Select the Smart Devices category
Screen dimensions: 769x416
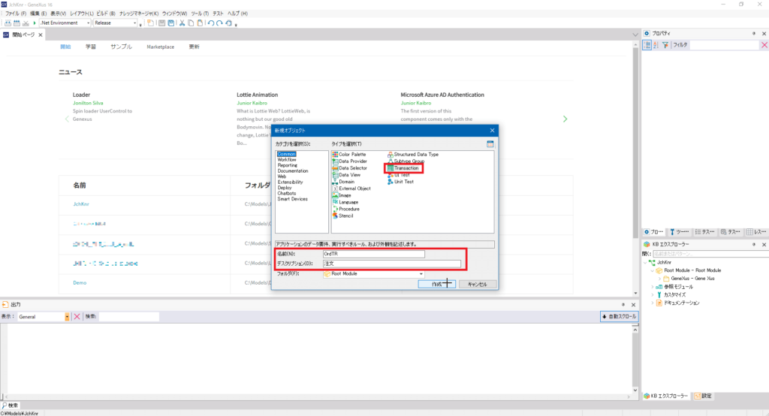point(292,199)
